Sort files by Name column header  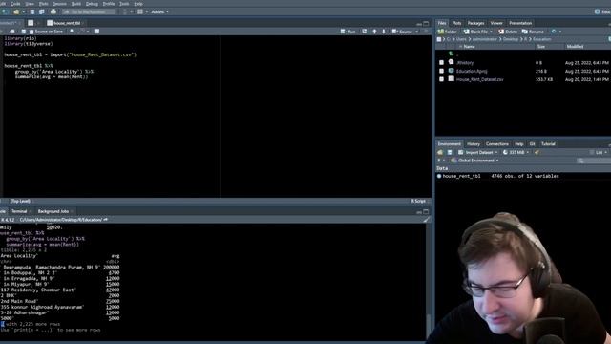click(469, 47)
